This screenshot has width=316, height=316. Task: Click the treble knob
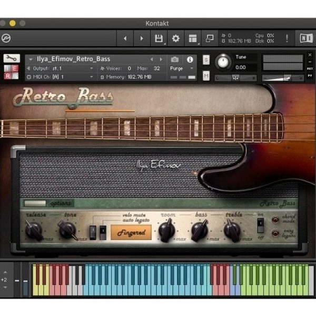(x=232, y=231)
